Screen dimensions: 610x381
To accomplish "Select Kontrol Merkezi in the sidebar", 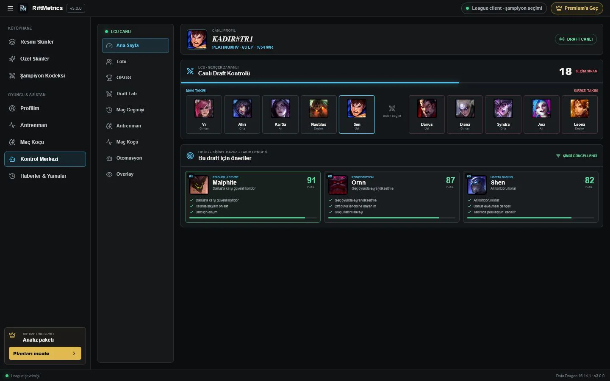I will [x=45, y=159].
